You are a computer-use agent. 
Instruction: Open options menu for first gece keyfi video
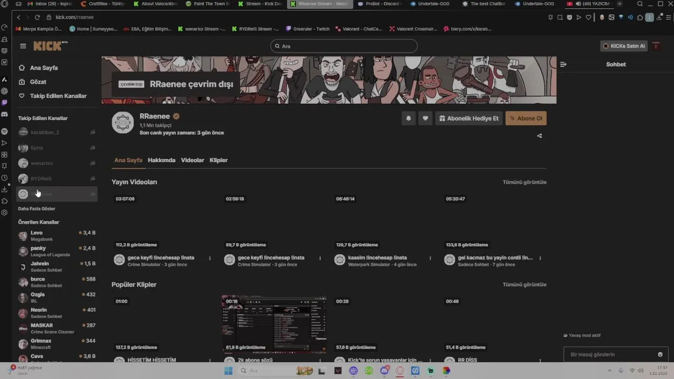(x=210, y=258)
